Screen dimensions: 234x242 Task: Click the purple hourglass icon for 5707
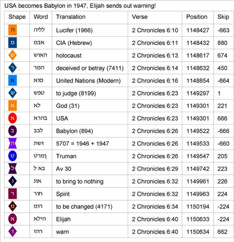tap(13, 143)
